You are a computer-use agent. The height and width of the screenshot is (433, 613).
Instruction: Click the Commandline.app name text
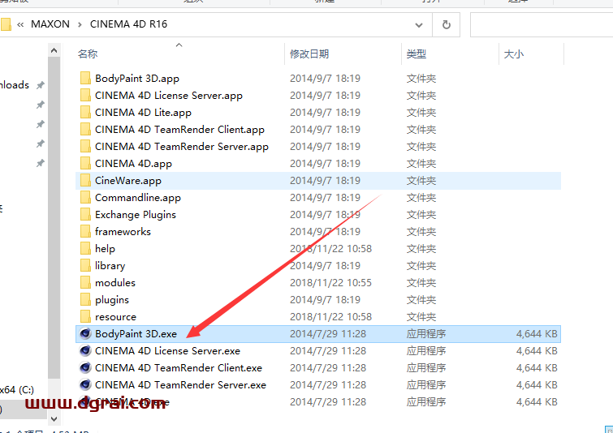(x=137, y=198)
